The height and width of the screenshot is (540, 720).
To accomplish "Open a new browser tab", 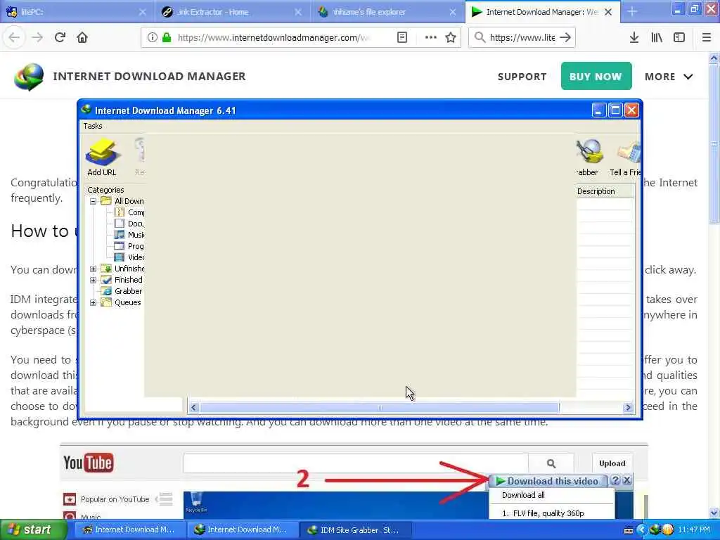I will tap(632, 12).
